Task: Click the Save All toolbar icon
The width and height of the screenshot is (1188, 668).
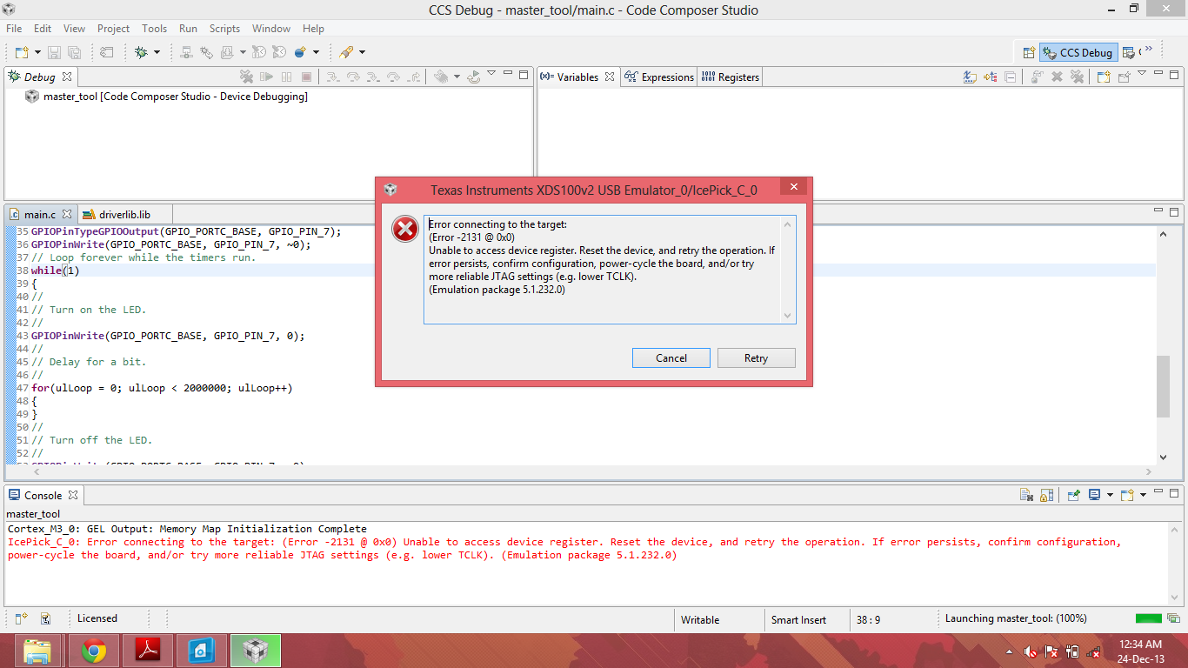Action: (x=74, y=52)
